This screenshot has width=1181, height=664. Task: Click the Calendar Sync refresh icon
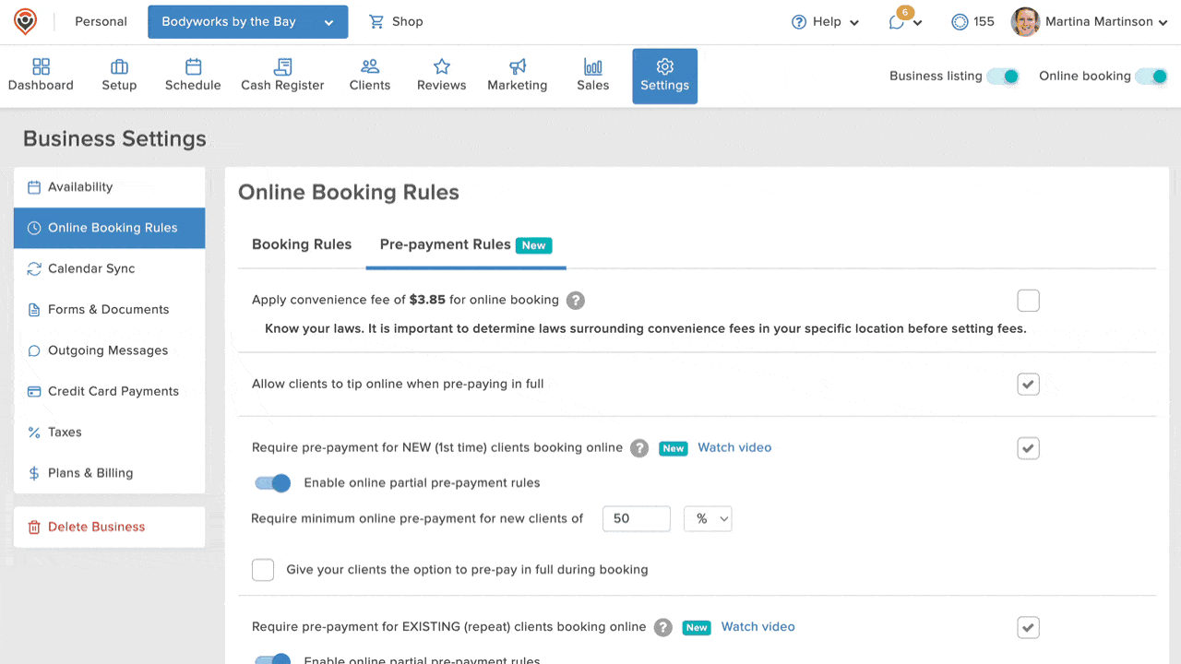[34, 268]
